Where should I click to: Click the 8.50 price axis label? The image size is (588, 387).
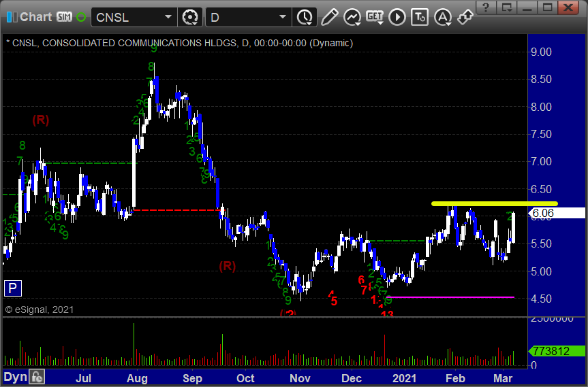coord(542,79)
